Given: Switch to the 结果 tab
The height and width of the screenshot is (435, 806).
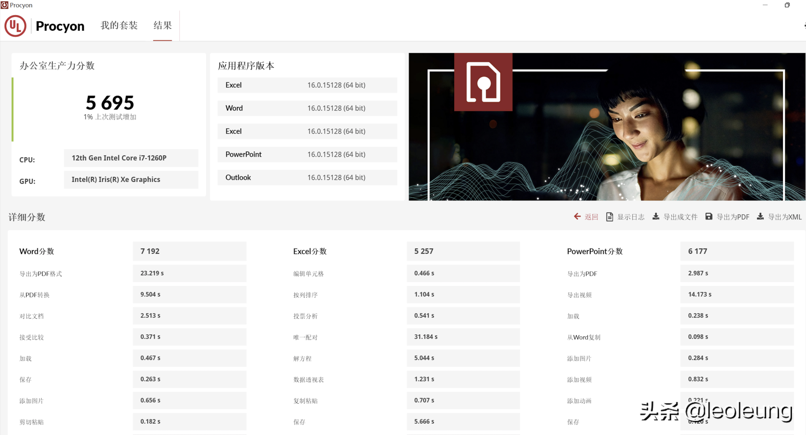Looking at the screenshot, I should point(162,26).
